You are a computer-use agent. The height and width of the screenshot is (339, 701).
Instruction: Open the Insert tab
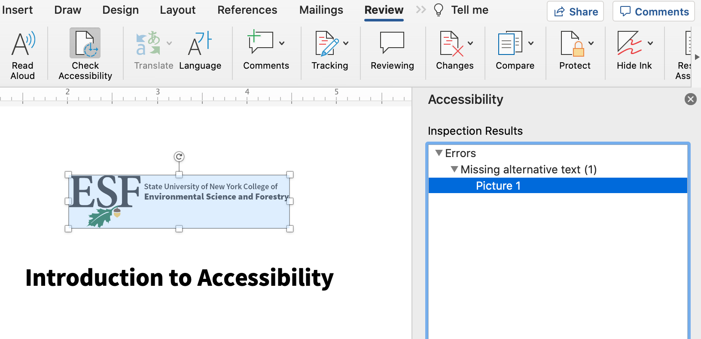(17, 10)
